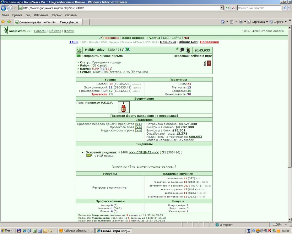Viewport: 292px width, 234px height.
Task: Click the mobile phone icon beside passport
Action: 205,64
